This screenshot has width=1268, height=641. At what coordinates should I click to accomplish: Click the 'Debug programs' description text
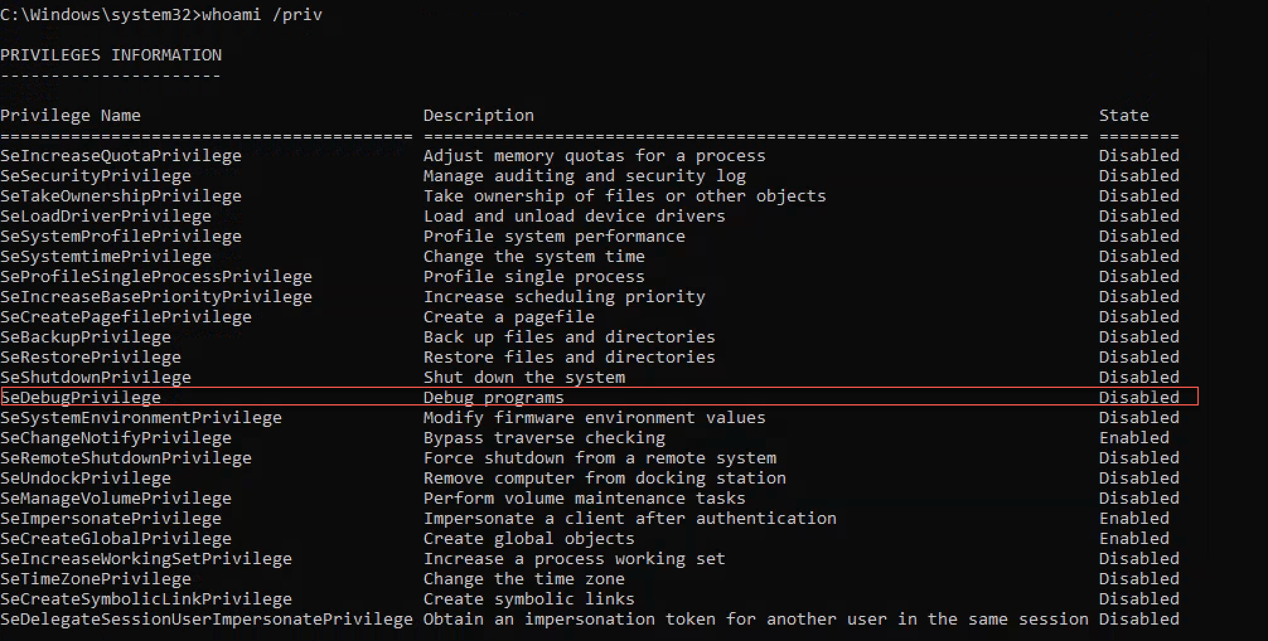(493, 398)
